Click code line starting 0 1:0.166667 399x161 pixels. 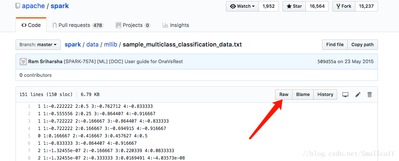(92, 136)
